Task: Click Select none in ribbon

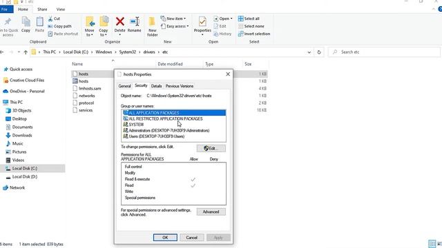Action: (251, 26)
